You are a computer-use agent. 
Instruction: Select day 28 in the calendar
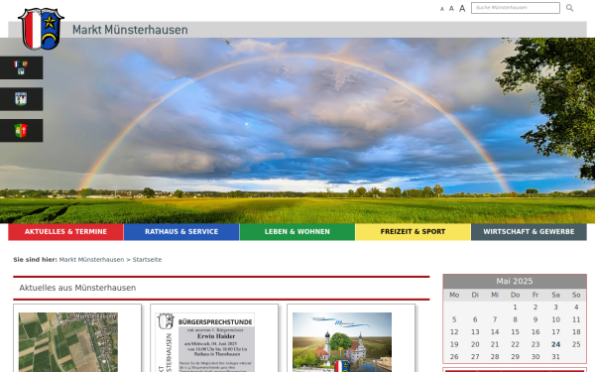click(495, 357)
